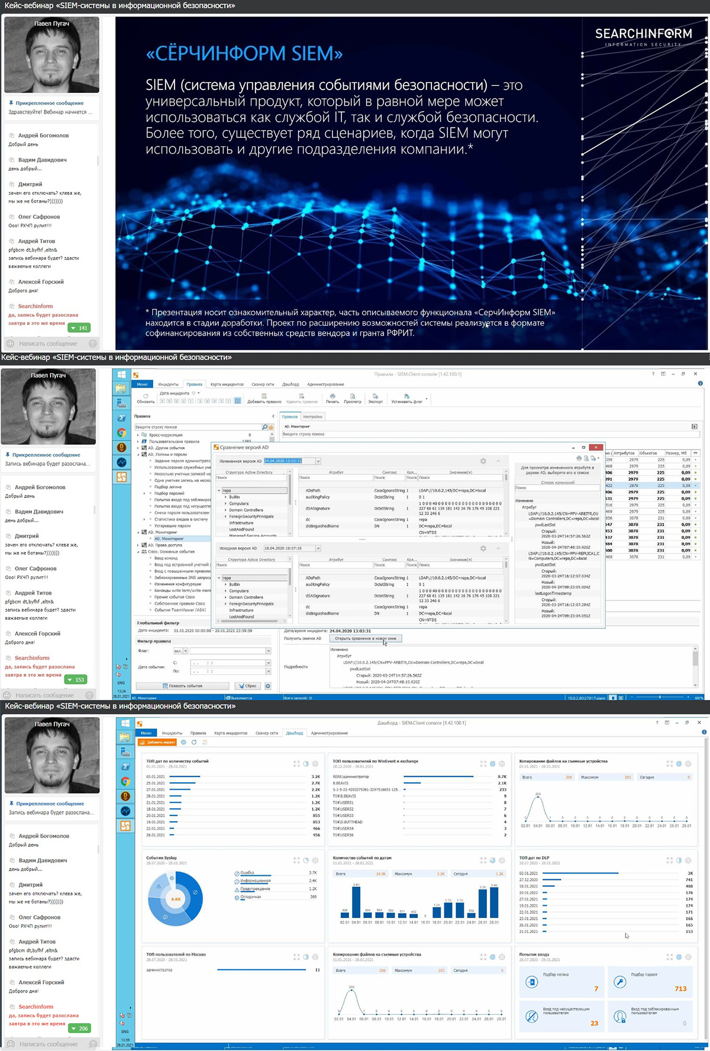Click the Сброс filter reset button
This screenshot has width=710, height=1051.
point(248,686)
